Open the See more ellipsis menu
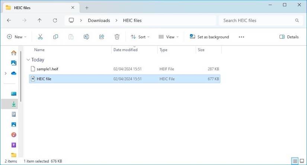Viewport: 307px width, 165px height. pos(241,37)
